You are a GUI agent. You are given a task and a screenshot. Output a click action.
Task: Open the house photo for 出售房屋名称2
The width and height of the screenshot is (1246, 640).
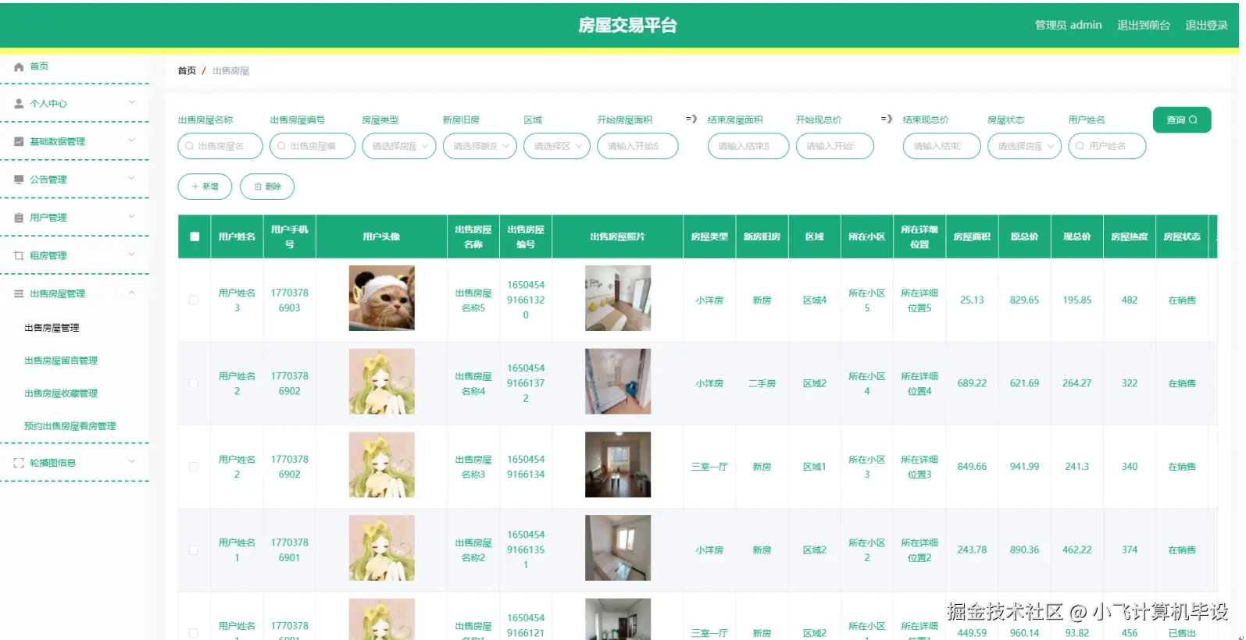pos(618,548)
